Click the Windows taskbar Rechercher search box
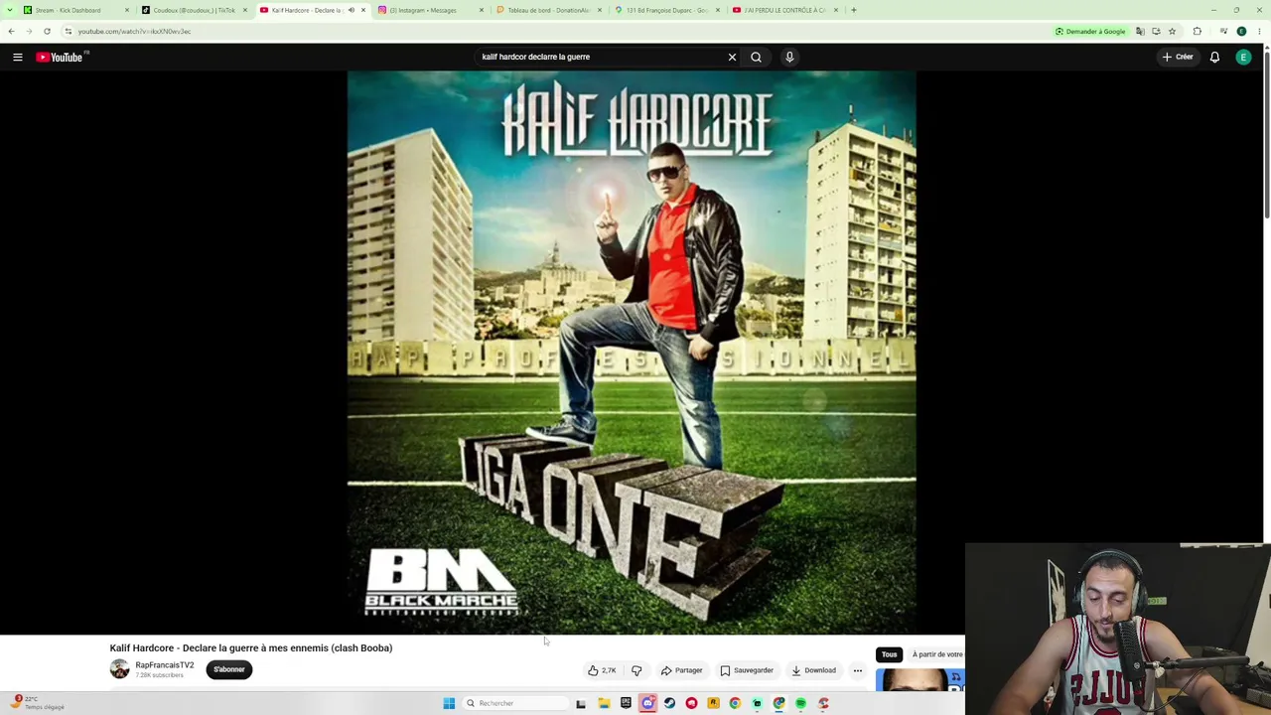 [514, 703]
